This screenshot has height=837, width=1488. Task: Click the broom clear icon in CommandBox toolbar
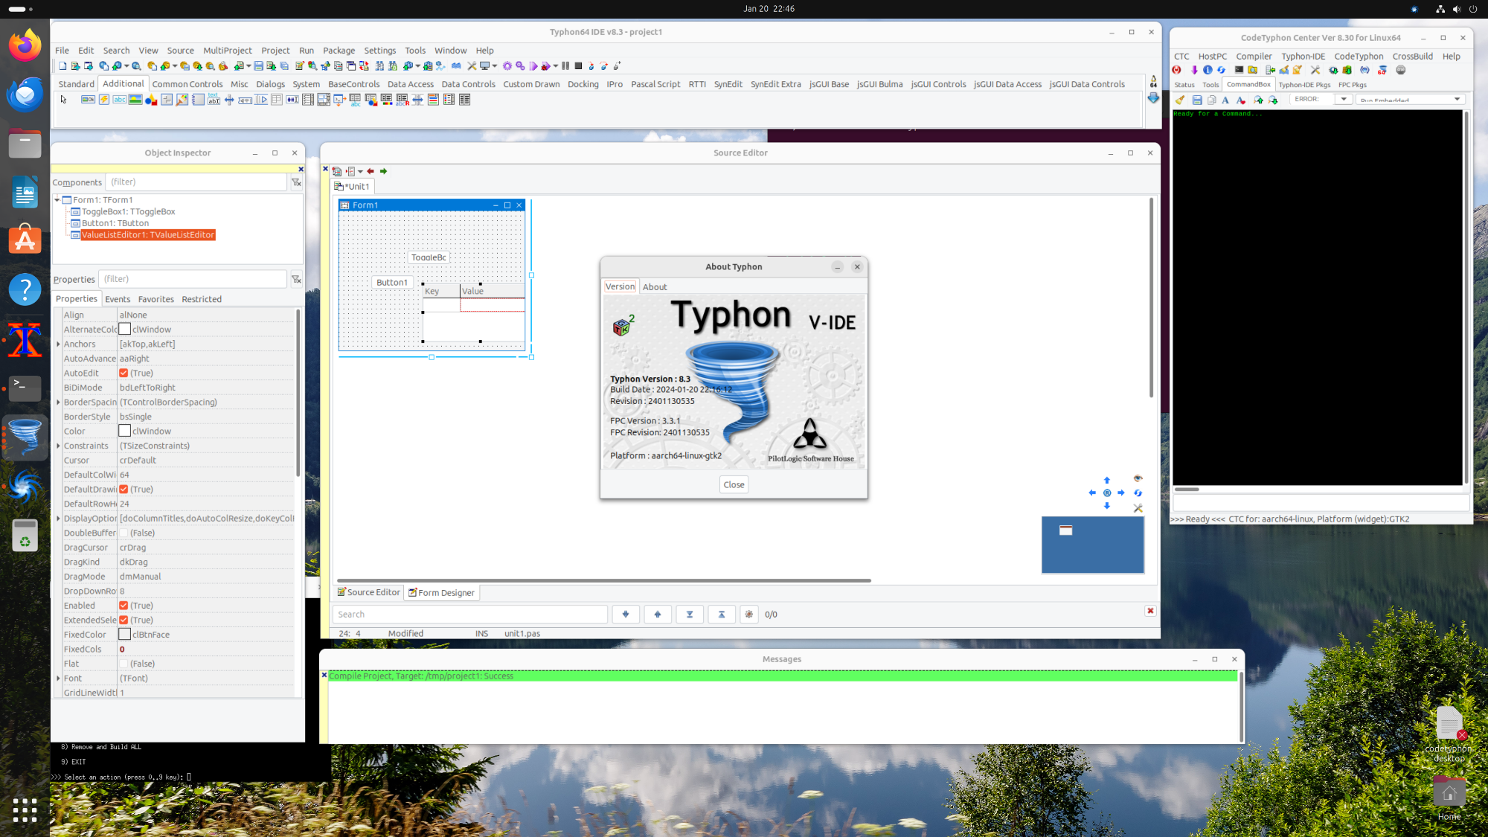(1180, 100)
